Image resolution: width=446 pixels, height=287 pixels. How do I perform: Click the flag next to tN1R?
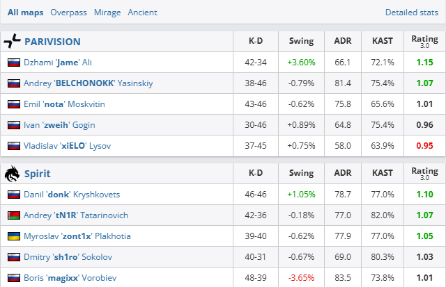(13, 215)
